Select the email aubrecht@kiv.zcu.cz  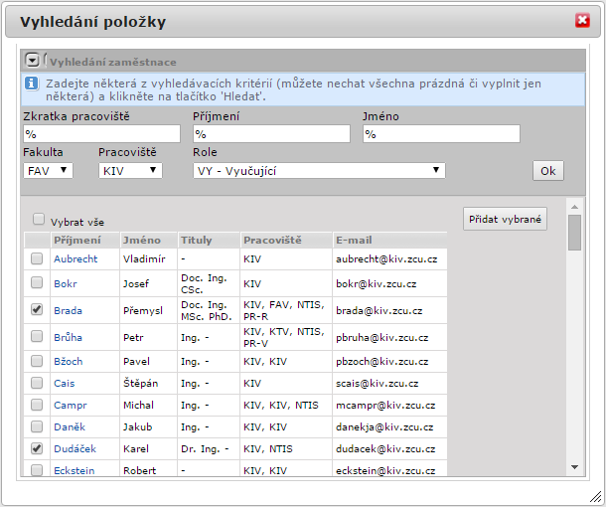pyautogui.click(x=386, y=258)
